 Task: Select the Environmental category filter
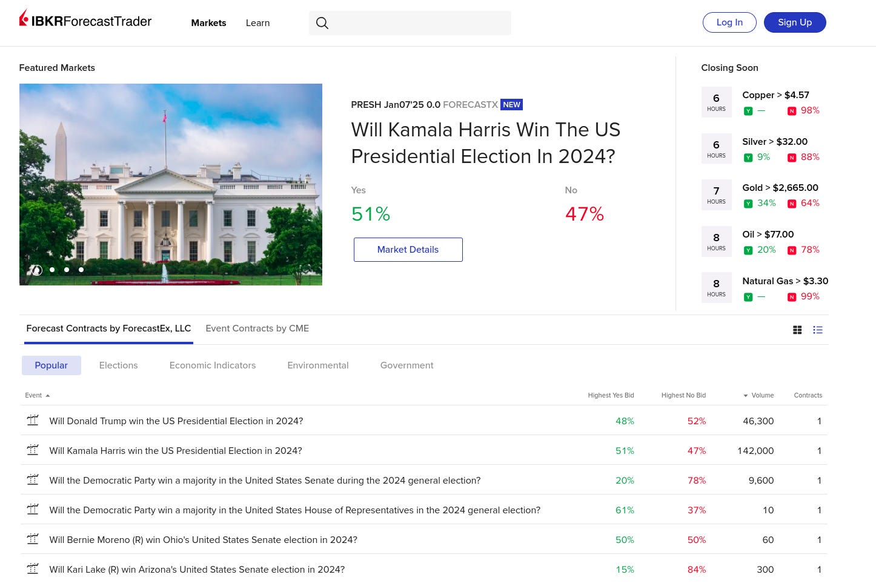point(318,365)
